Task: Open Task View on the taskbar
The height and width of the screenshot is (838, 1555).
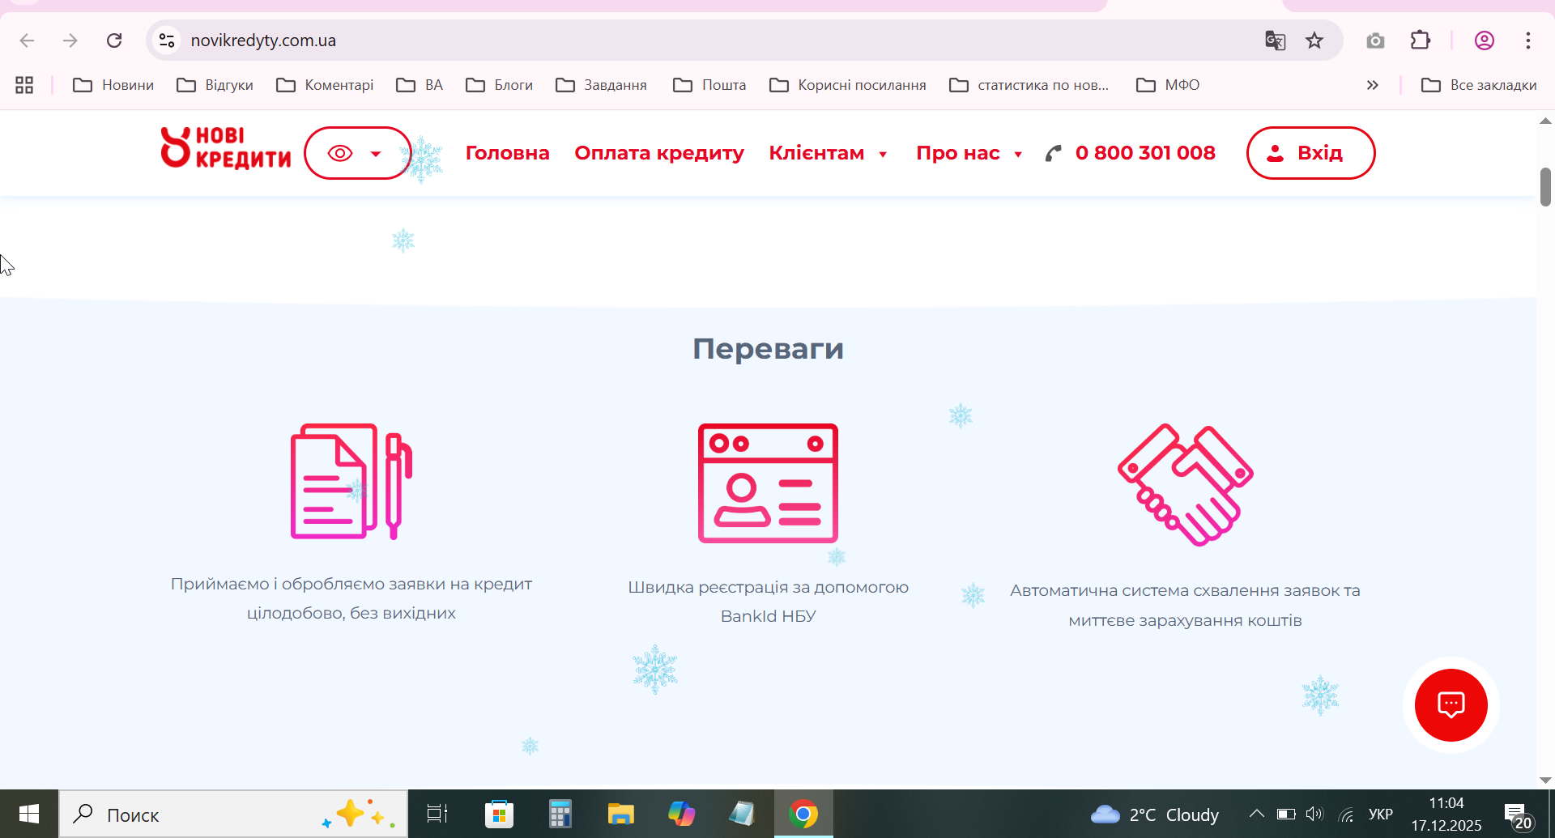Action: coord(437,814)
